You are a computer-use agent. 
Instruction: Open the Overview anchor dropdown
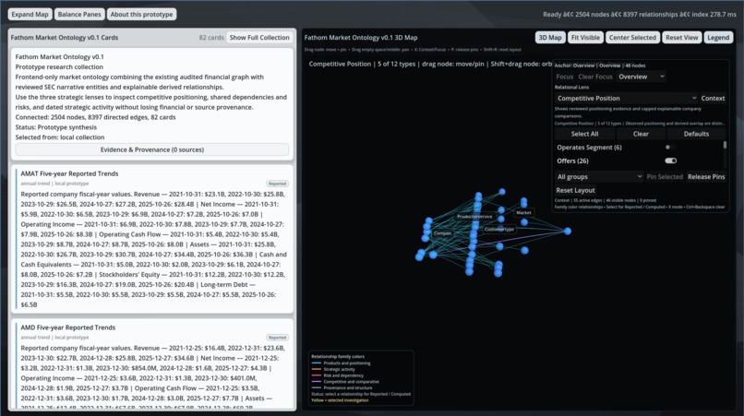(x=641, y=77)
